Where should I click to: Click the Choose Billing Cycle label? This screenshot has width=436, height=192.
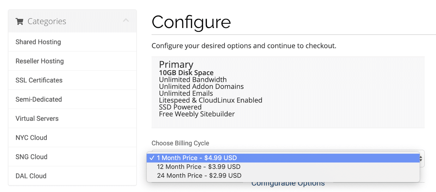pyautogui.click(x=180, y=143)
